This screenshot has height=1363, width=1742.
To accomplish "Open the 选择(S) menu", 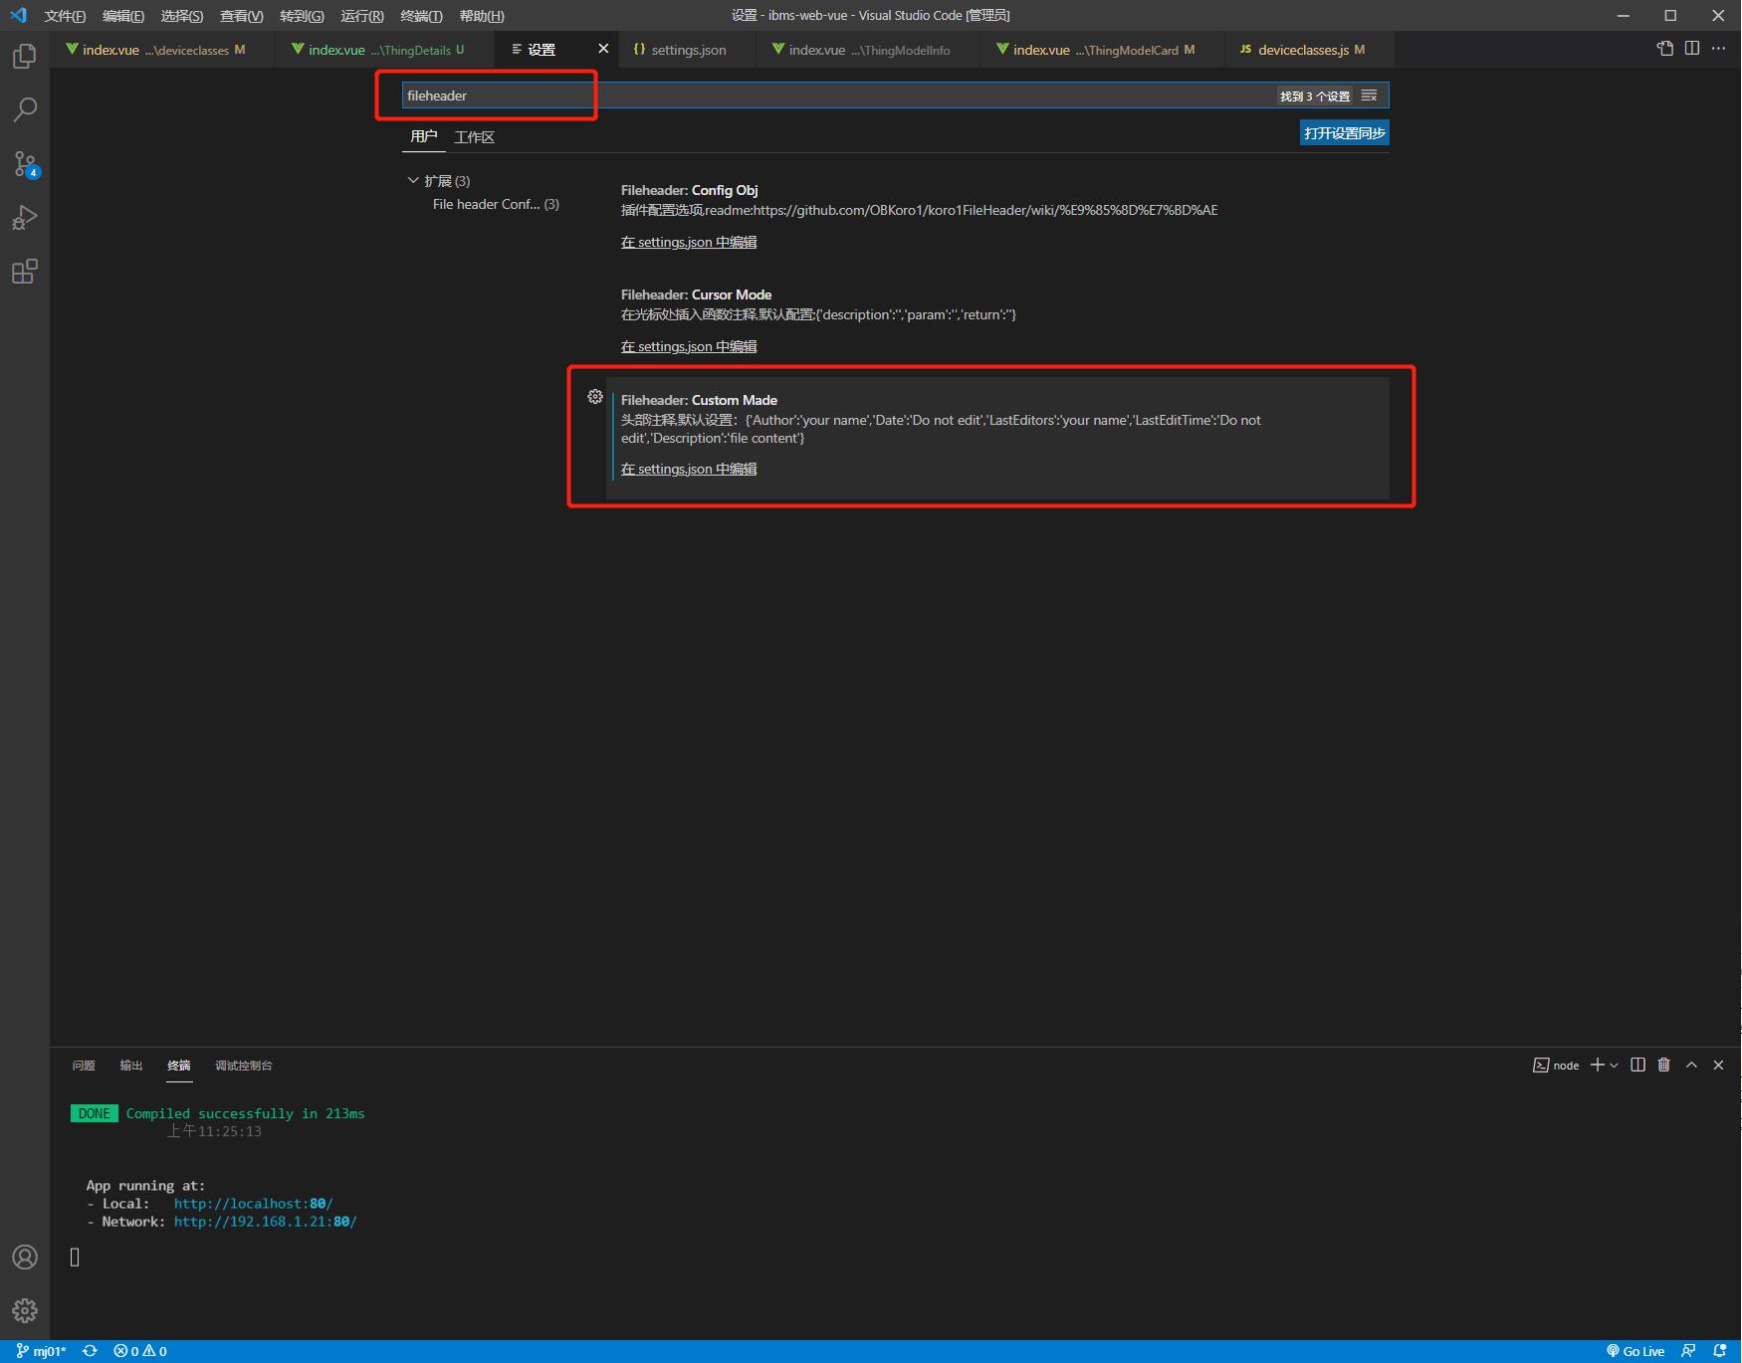I will click(x=182, y=16).
